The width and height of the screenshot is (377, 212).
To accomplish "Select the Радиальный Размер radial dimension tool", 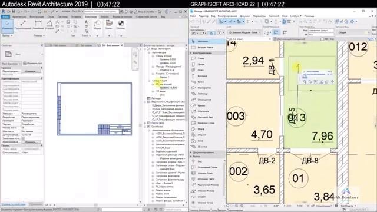I will coord(207,185).
